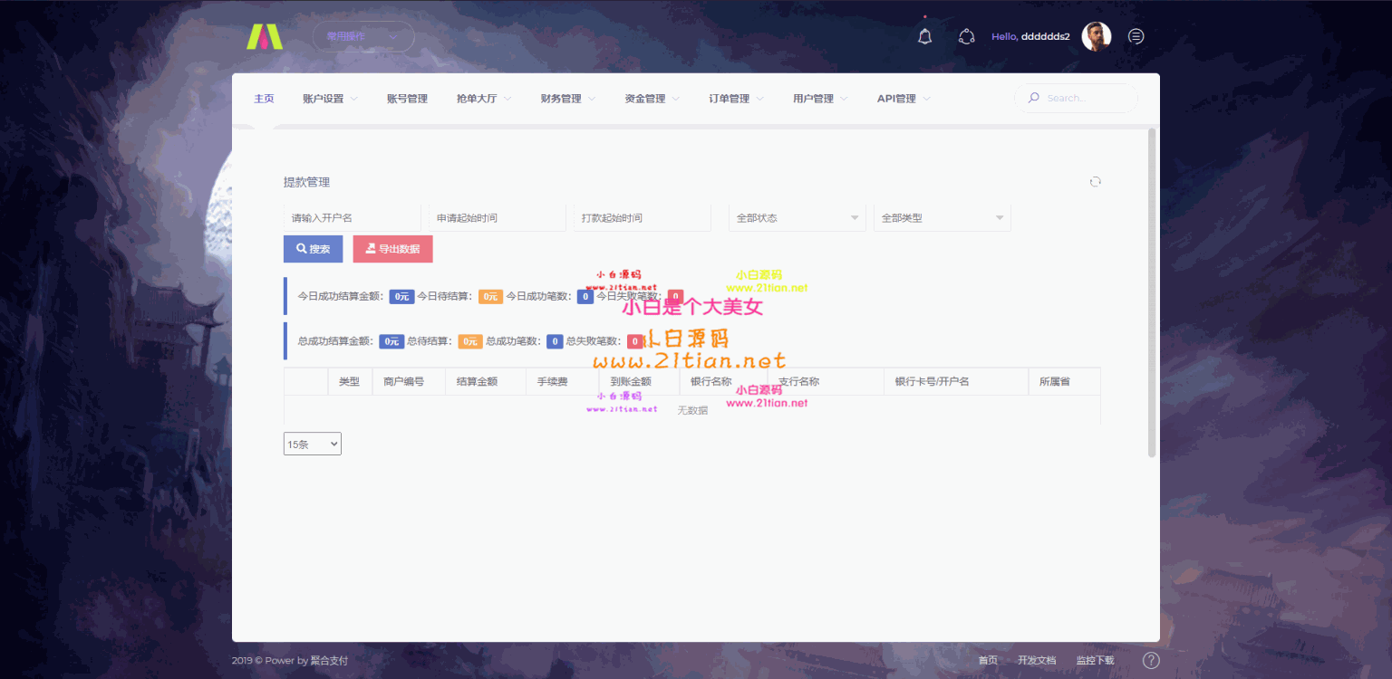The width and height of the screenshot is (1392, 679).
Task: Click the connected-nodes icon beside the bell
Action: point(966,36)
